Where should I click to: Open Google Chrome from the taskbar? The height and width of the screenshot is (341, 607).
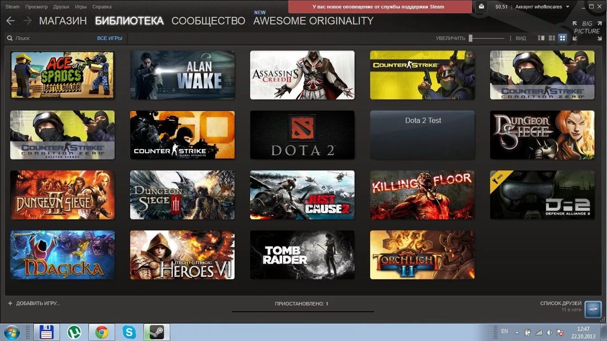[x=101, y=332]
